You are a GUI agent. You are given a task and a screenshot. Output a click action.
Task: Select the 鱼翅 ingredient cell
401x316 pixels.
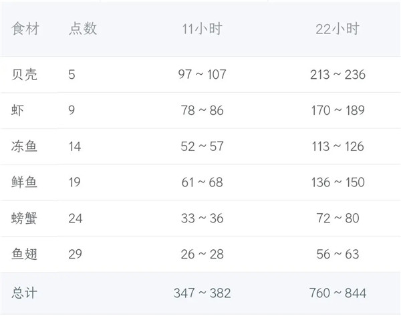25,255
